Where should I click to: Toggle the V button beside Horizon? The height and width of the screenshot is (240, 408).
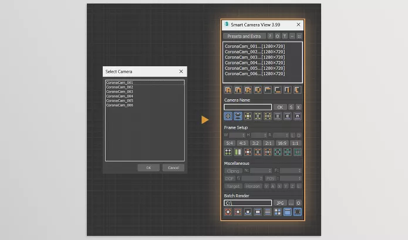[266, 186]
